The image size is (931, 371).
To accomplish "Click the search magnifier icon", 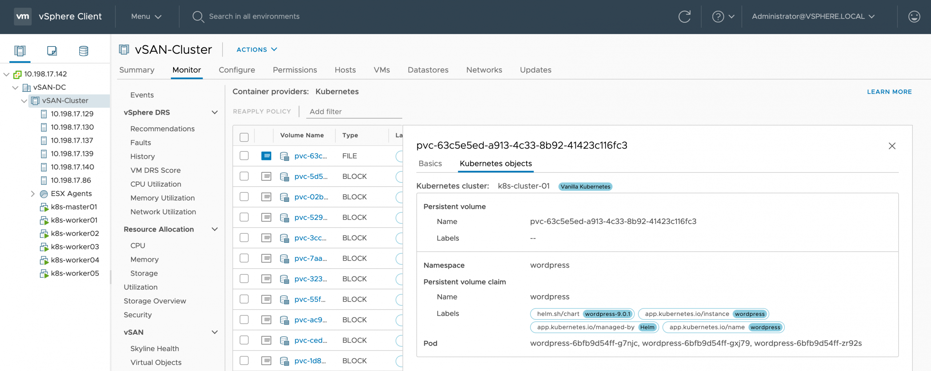I will point(198,16).
